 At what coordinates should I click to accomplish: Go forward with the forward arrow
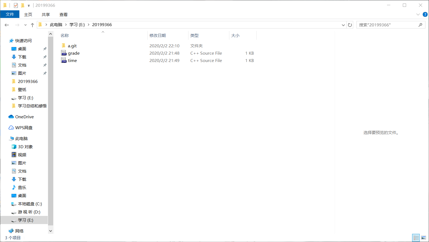pos(17,25)
